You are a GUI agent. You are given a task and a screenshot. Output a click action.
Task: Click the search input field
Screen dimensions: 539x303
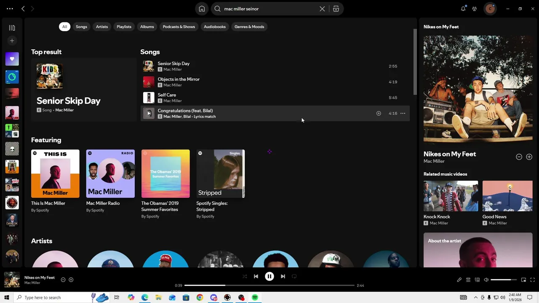[x=269, y=9]
